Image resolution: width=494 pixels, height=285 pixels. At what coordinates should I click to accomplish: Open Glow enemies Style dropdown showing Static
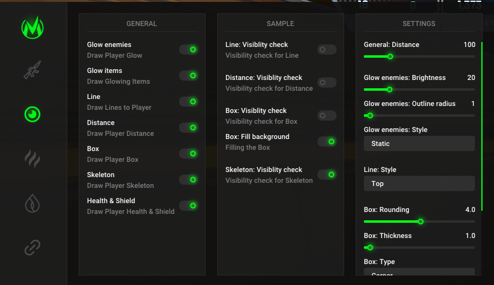[419, 143]
